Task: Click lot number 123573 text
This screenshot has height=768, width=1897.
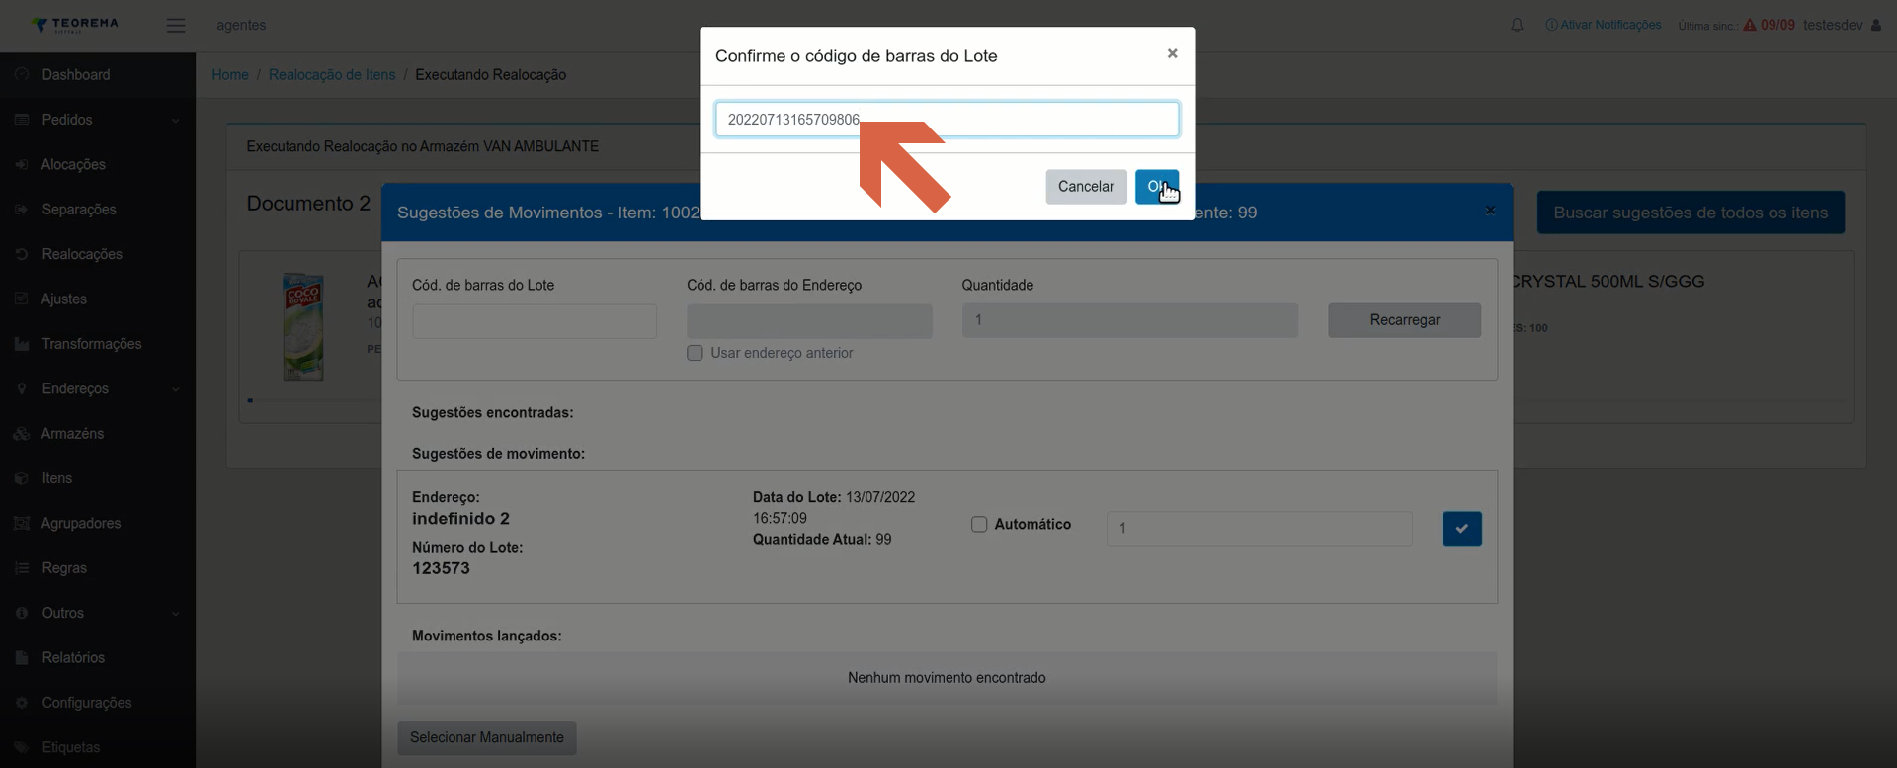Action: tap(441, 568)
